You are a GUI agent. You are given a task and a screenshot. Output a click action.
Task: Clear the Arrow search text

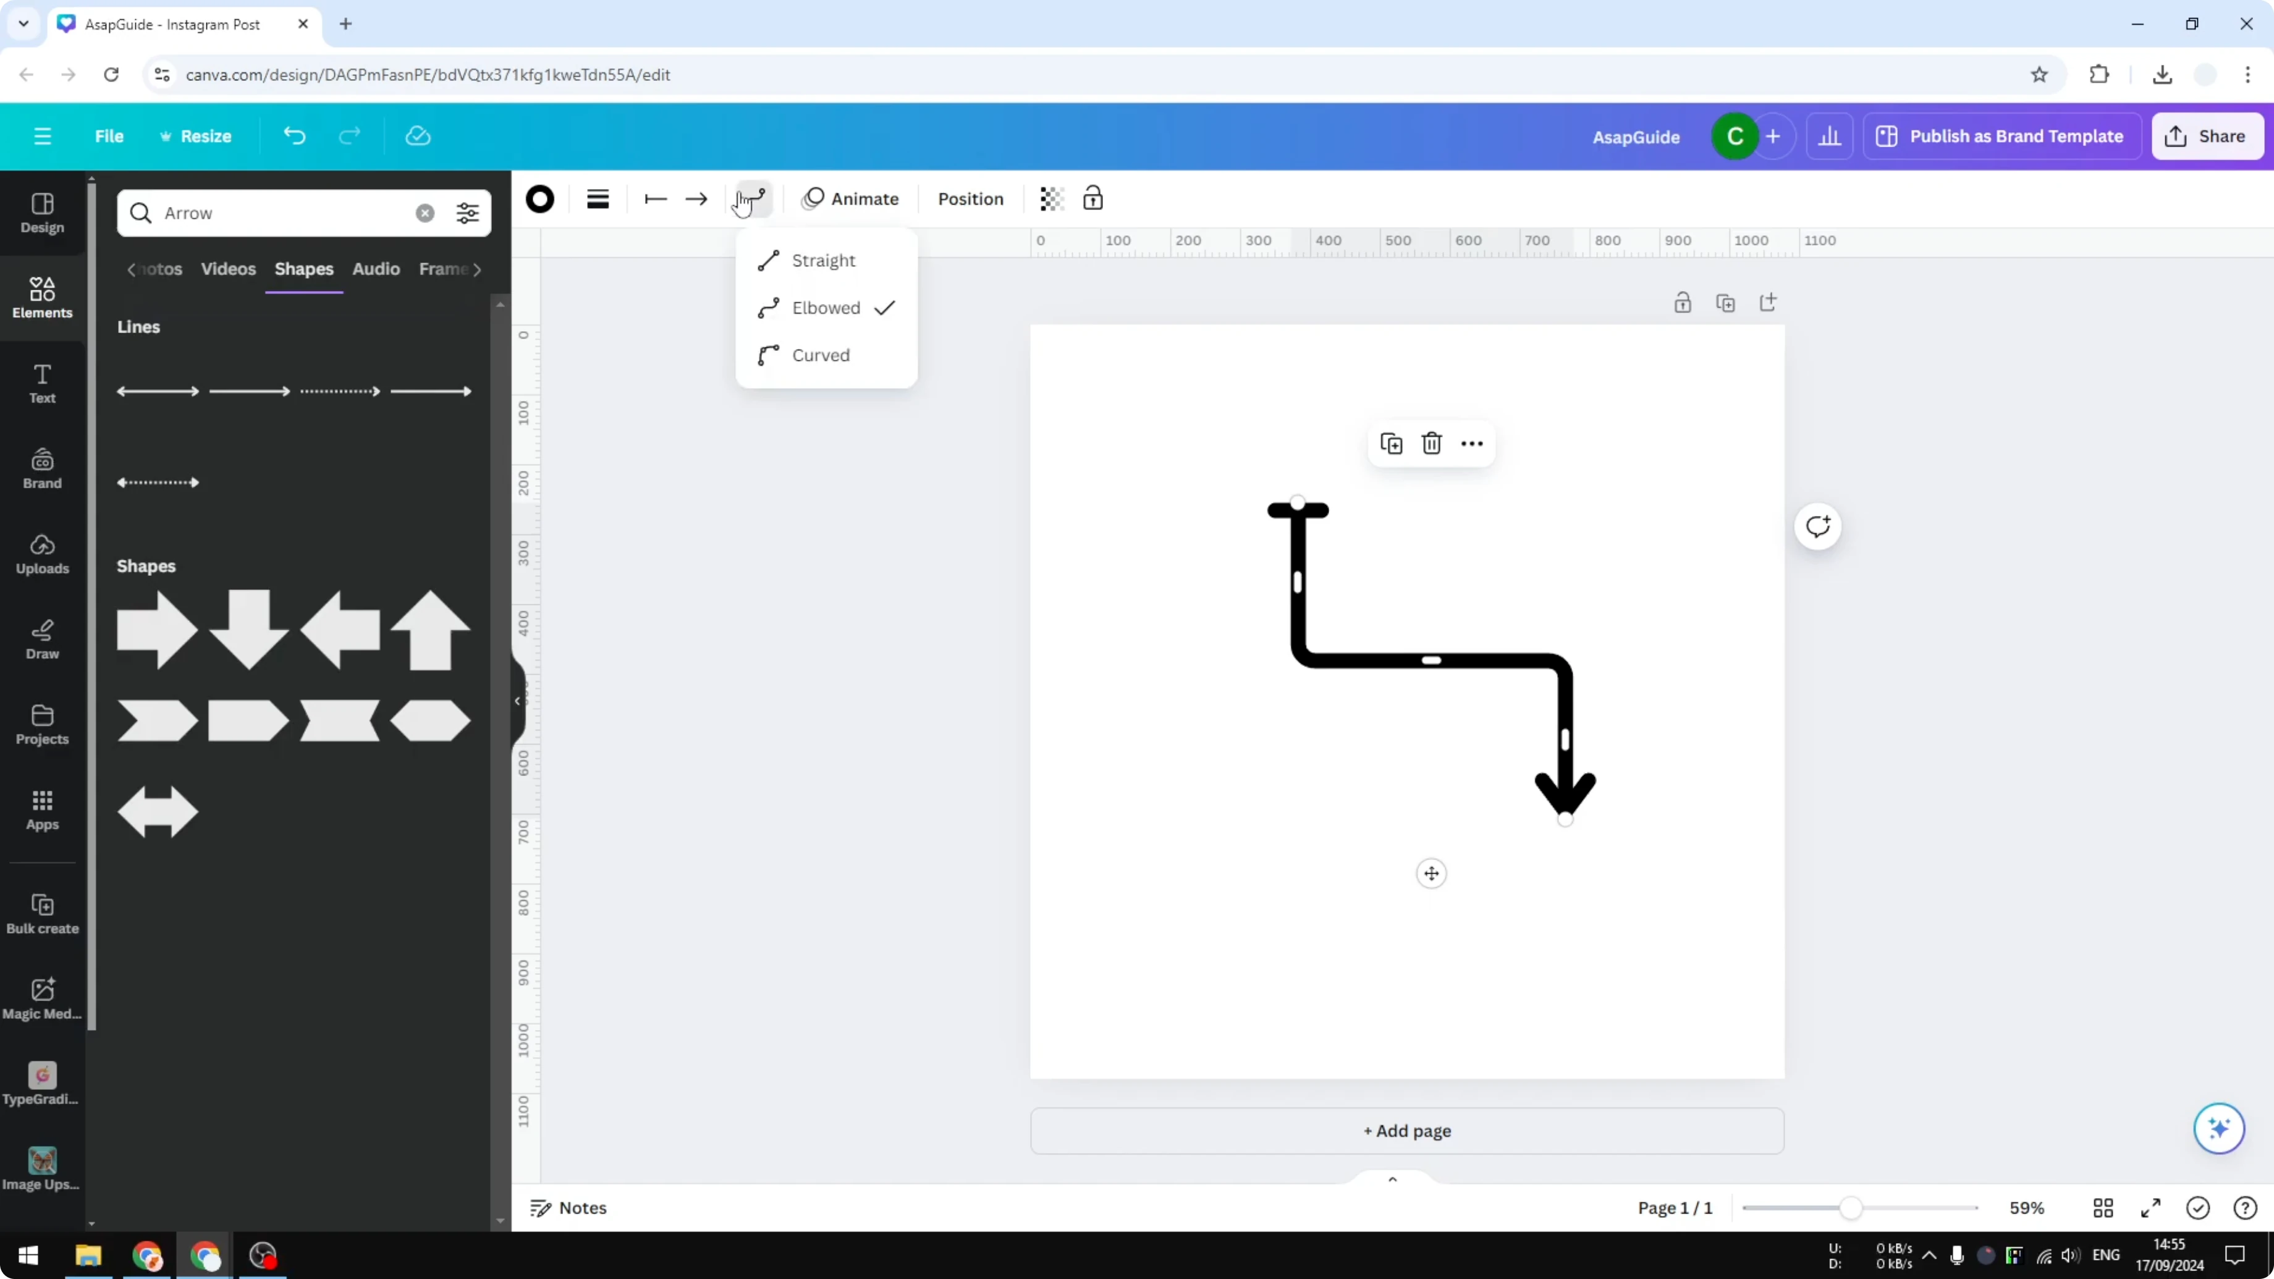coord(425,213)
